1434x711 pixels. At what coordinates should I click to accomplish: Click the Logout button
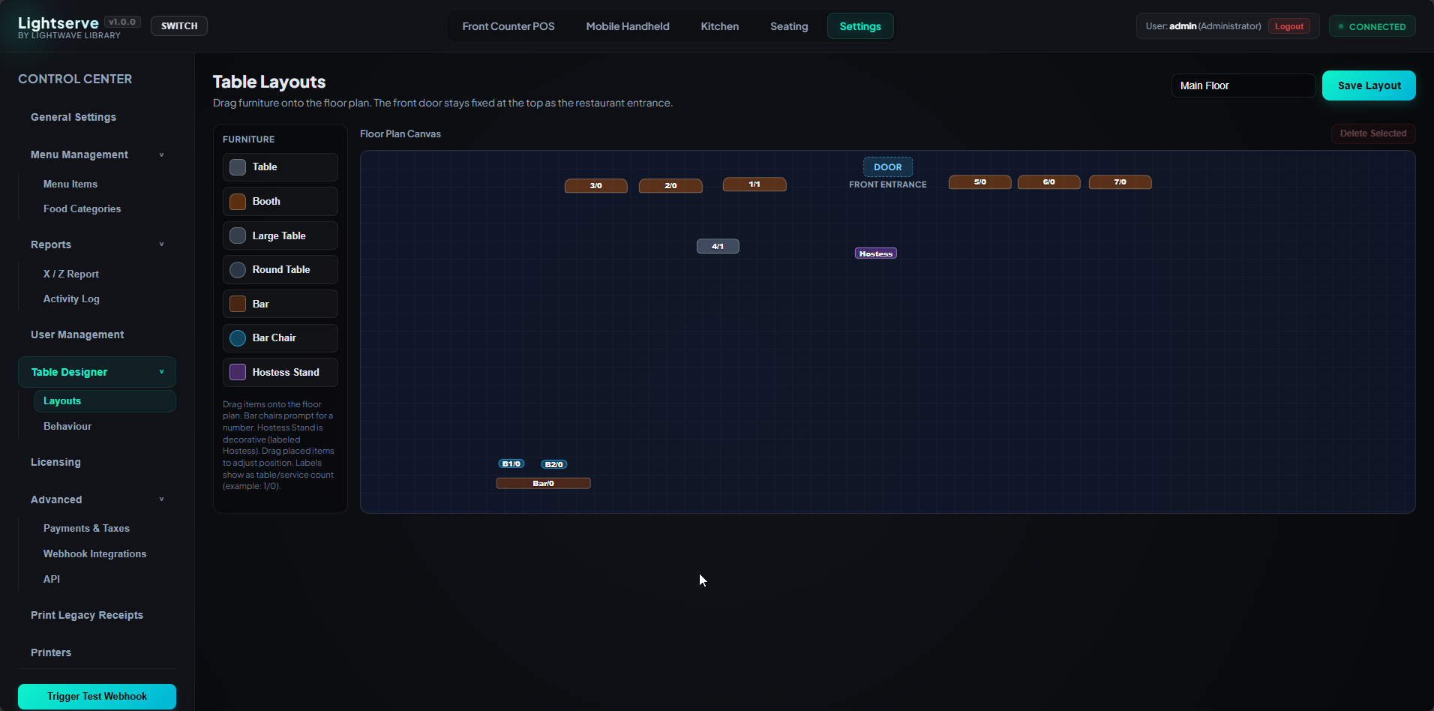point(1289,26)
